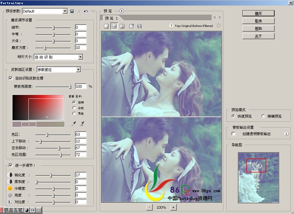This screenshot has height=214, width=294.
Task: Select 黑色 mask display radio button
Action: 74,113
